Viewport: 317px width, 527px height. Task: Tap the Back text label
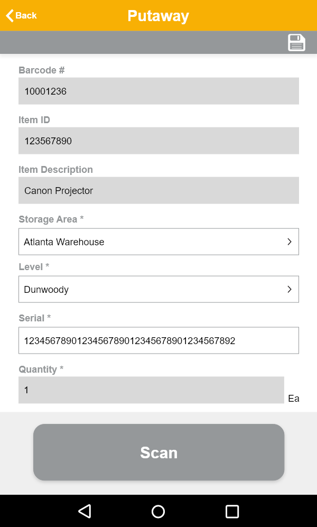click(x=26, y=15)
